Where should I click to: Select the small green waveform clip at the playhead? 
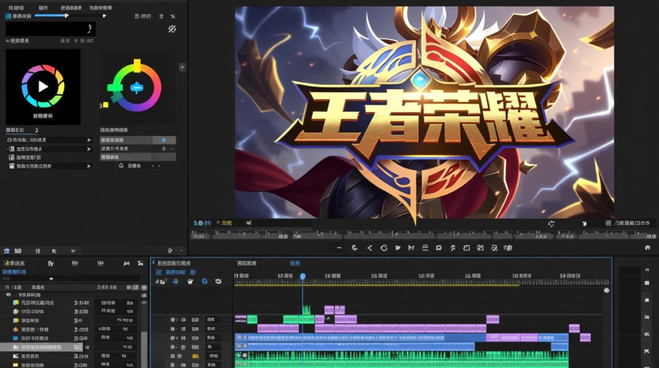click(x=306, y=310)
